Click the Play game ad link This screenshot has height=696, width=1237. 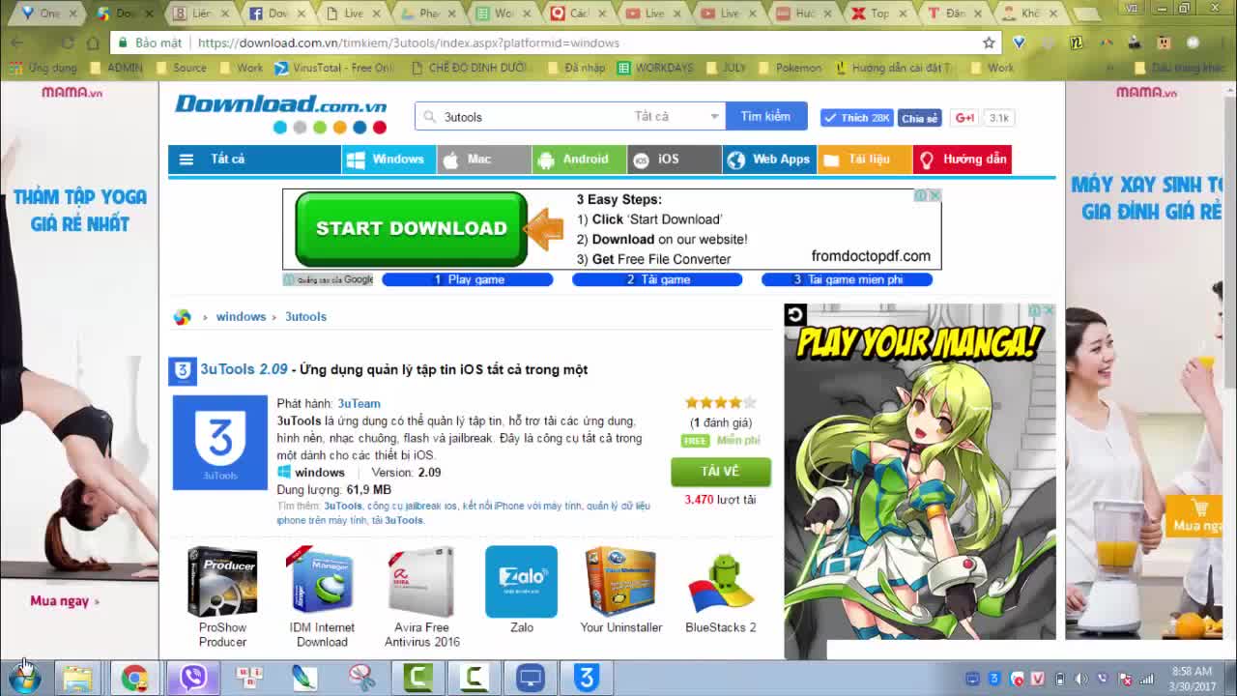coord(468,279)
